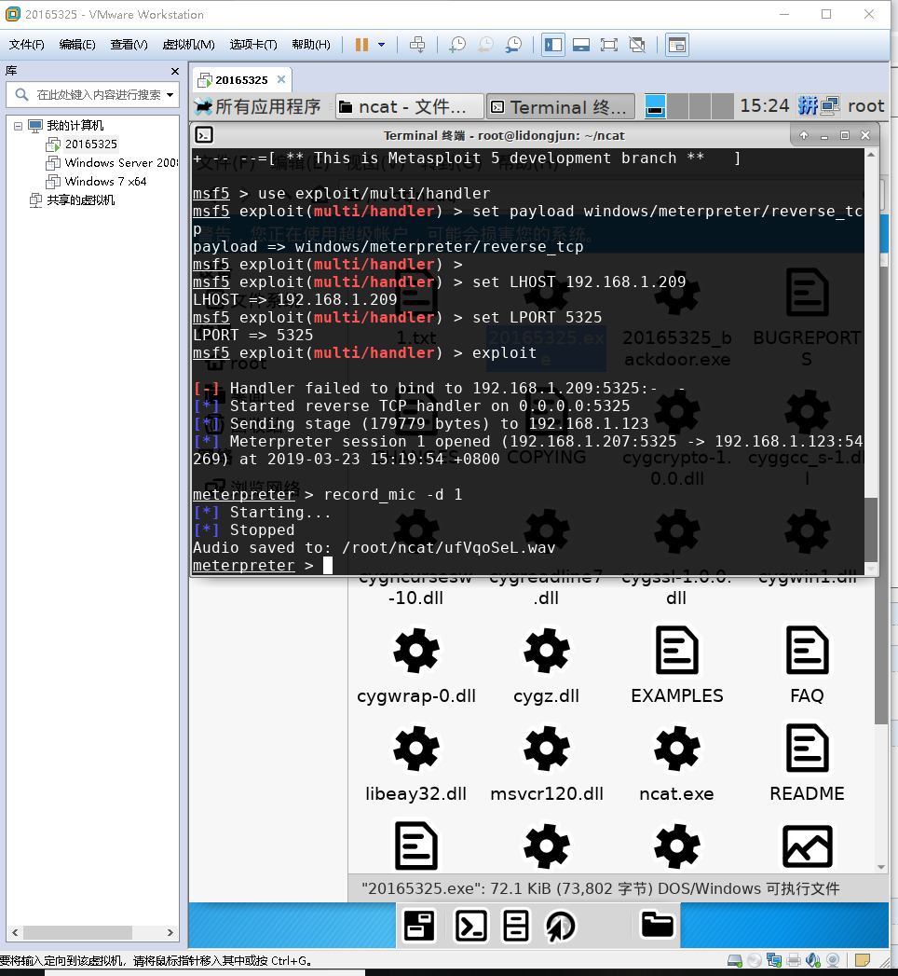Screen dimensions: 898x976
Task: Shade the Terminal window with up-arrow button
Action: point(804,135)
